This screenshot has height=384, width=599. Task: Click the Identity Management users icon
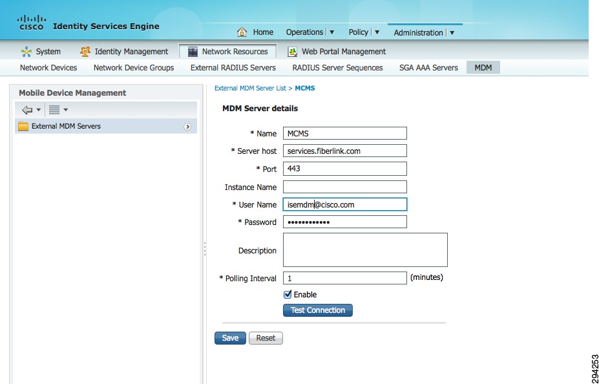click(x=85, y=51)
